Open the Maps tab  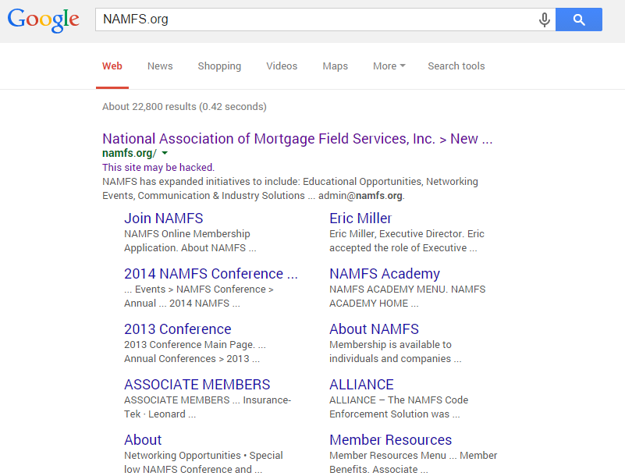point(336,66)
